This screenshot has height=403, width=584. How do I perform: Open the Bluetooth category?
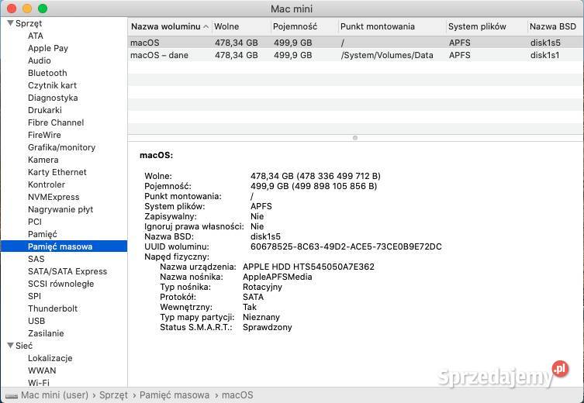click(x=47, y=73)
